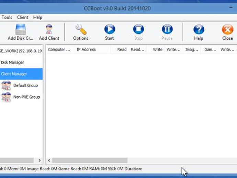The image size is (237, 178).
Task: Open the Tools menu
Action: 7,18
